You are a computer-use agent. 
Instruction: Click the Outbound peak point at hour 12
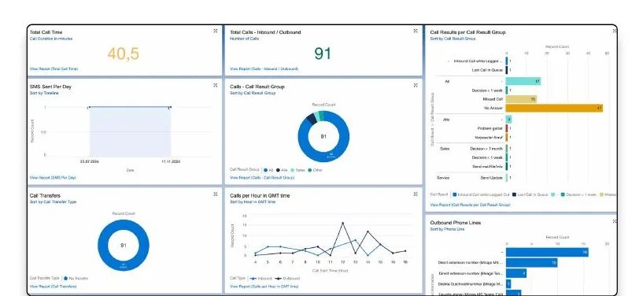tap(343, 223)
